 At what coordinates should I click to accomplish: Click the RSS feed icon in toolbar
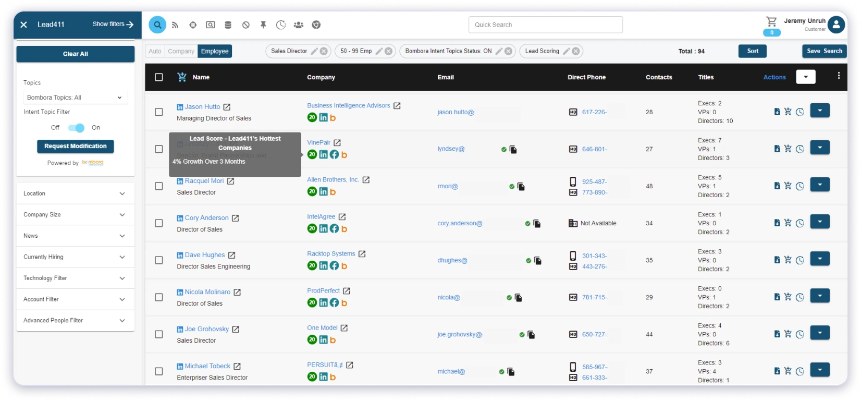point(175,25)
